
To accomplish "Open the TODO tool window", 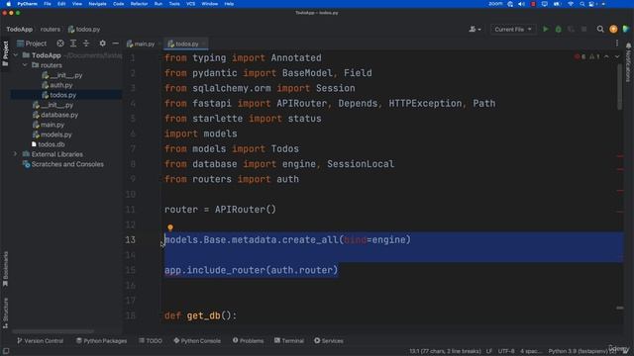I will pyautogui.click(x=151, y=340).
